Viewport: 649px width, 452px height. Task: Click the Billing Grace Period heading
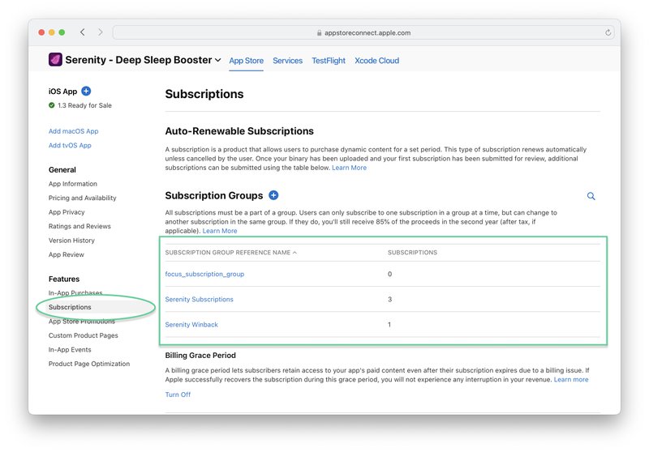click(200, 356)
